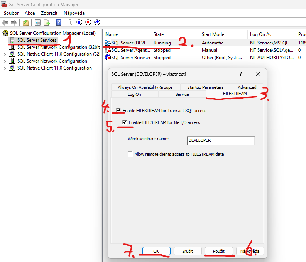This screenshot has height=262, width=306.
Task: Uncheck Enable FILESTREAM for file I/O access
Action: coord(125,122)
